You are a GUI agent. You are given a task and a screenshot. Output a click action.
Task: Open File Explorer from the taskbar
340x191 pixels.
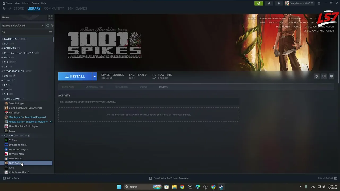(174, 187)
